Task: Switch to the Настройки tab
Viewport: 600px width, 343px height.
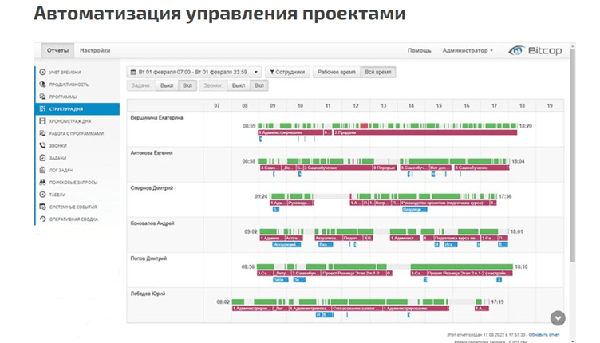Action: point(95,50)
